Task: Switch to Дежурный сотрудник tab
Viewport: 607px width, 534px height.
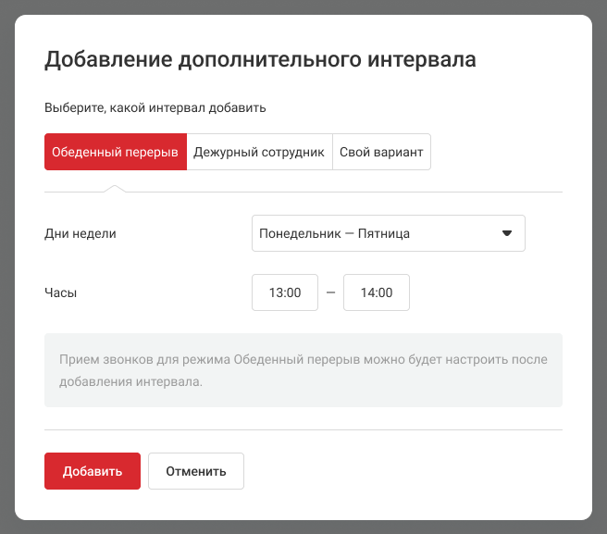Action: [259, 153]
